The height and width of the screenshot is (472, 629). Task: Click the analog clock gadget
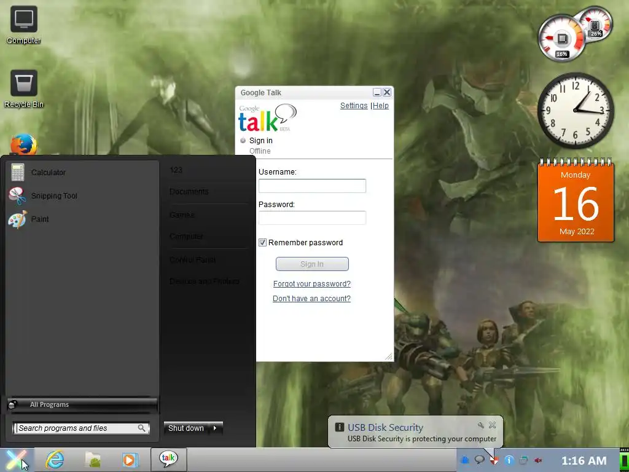tap(576, 111)
